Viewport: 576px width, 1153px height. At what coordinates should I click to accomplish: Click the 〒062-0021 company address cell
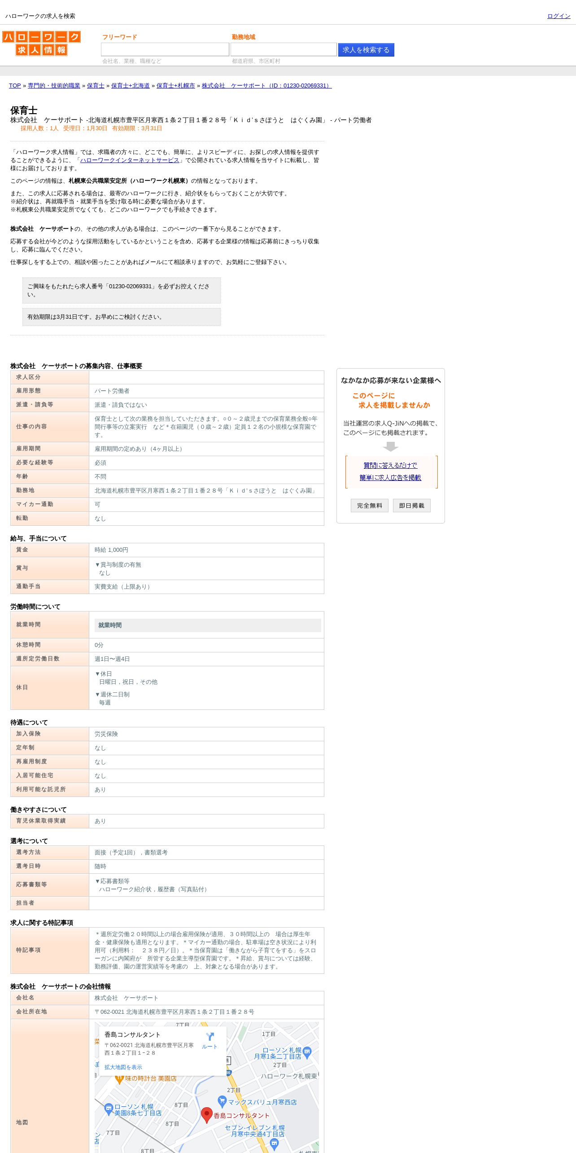pos(206,1012)
